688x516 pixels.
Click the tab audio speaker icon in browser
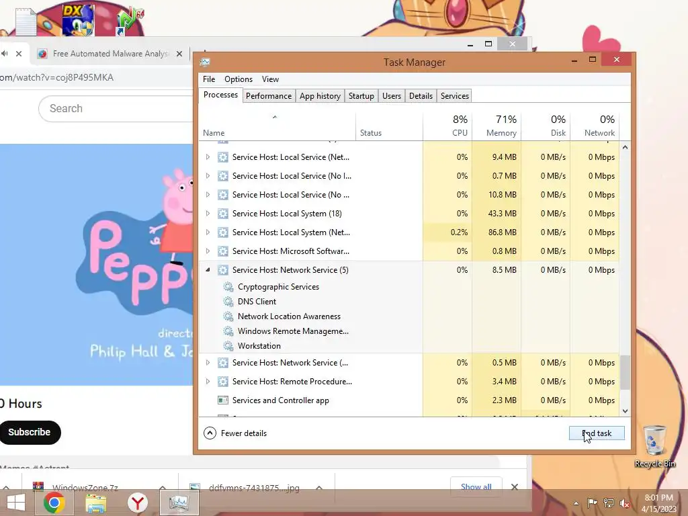(x=5, y=54)
